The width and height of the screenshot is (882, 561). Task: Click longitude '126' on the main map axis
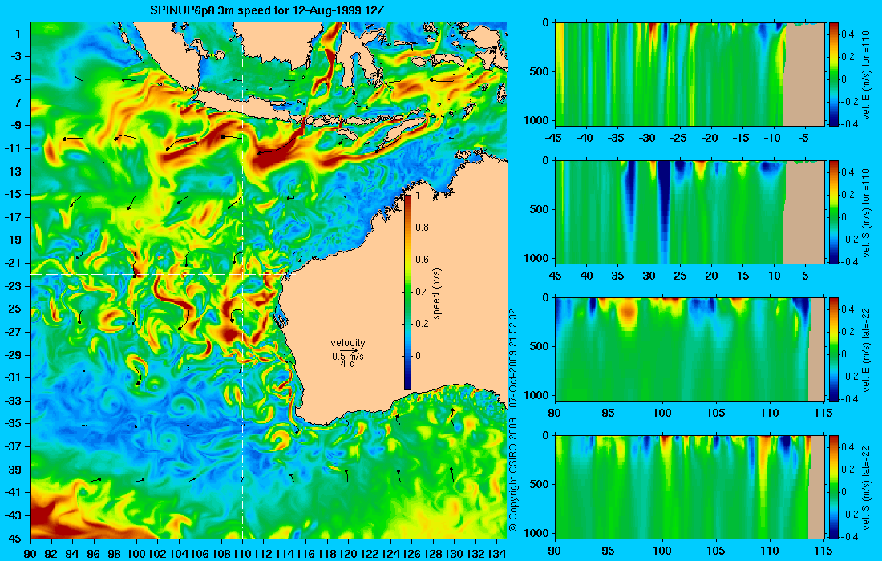click(412, 553)
